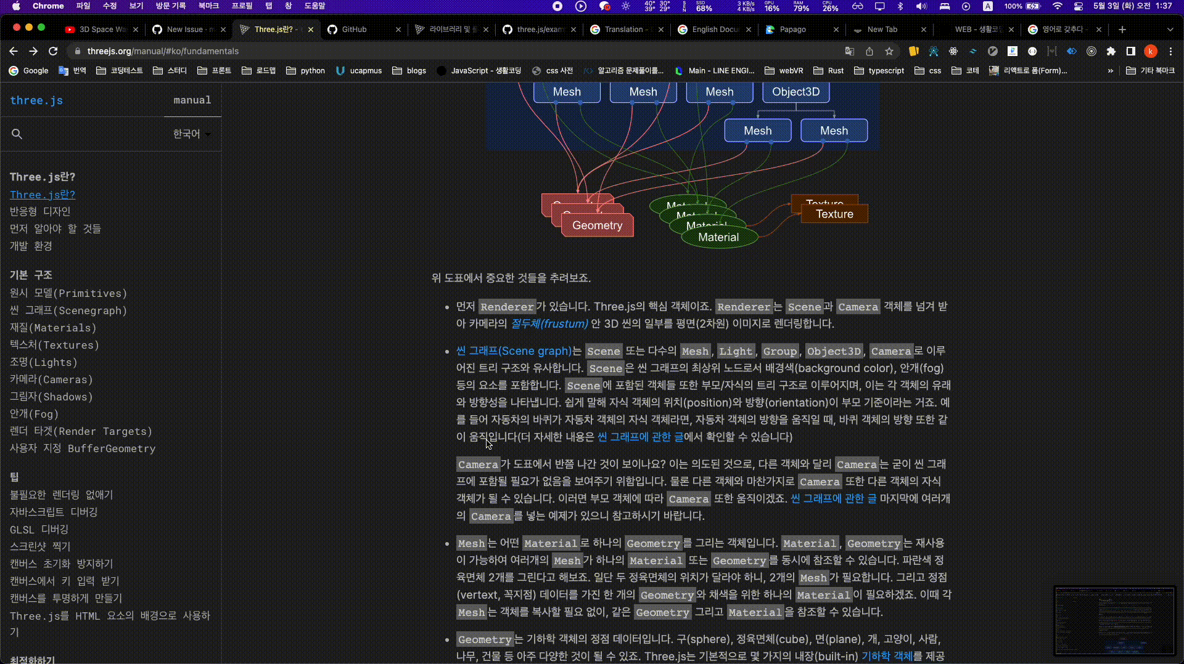Viewport: 1184px width, 664px height.
Task: Click the three.js logo link
Action: pyautogui.click(x=36, y=100)
